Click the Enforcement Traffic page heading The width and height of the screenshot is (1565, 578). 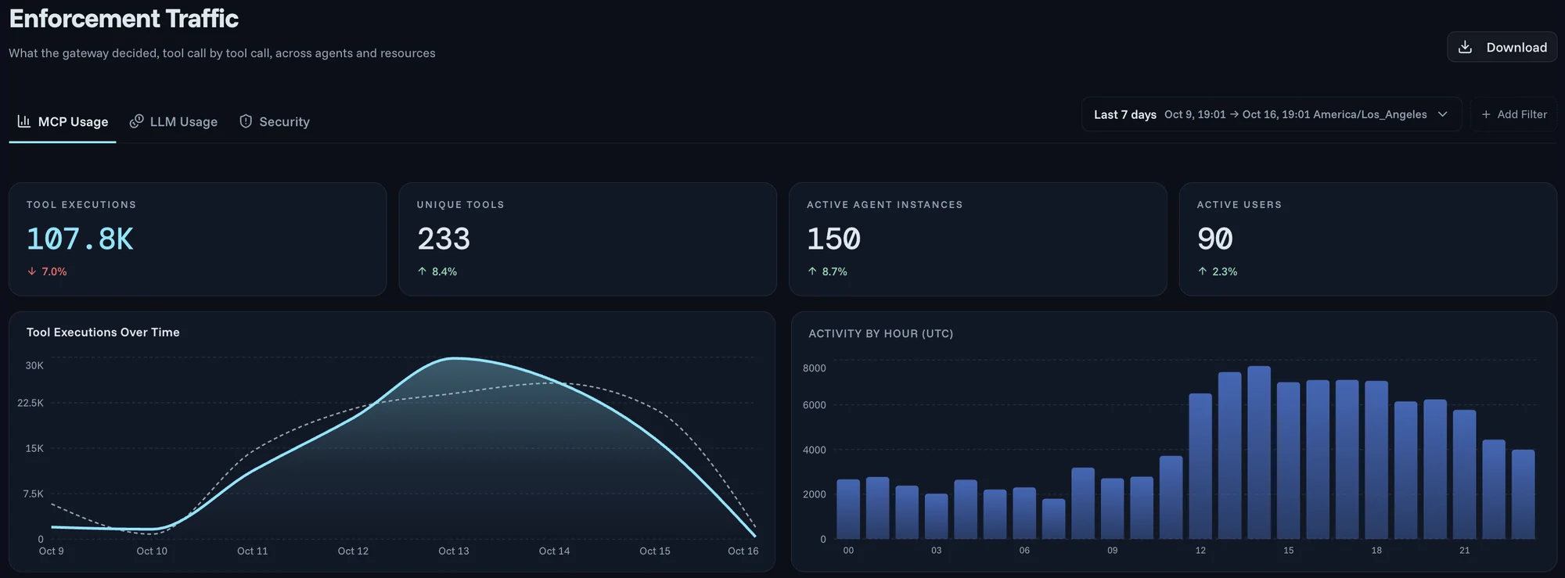pos(124,19)
